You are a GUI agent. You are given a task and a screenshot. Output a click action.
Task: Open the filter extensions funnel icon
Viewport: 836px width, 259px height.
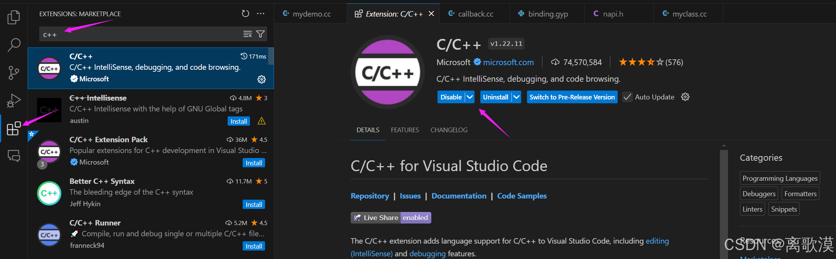(260, 34)
